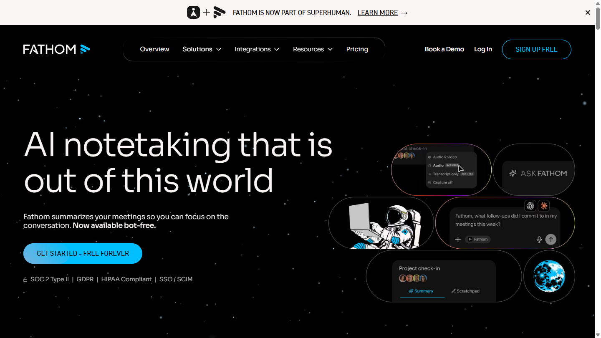Click the Superhuman logo in the announcement banner
The width and height of the screenshot is (601, 338).
[x=193, y=13]
